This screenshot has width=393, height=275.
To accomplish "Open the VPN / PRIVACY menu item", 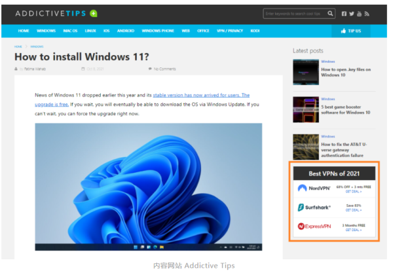I will coord(230,31).
